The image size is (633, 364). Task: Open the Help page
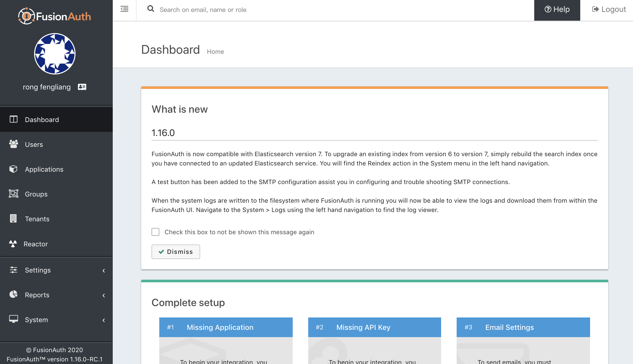(557, 10)
